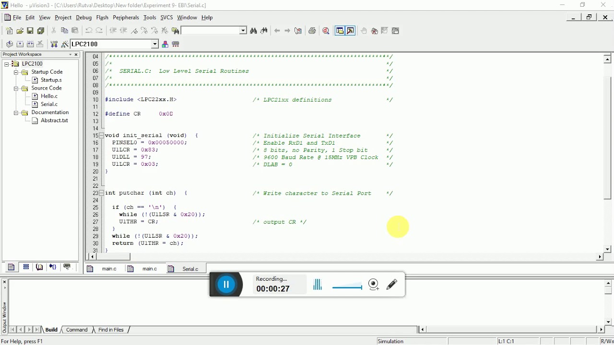614x345 pixels.
Task: Create a new file with the toolbar icon
Action: [9, 31]
